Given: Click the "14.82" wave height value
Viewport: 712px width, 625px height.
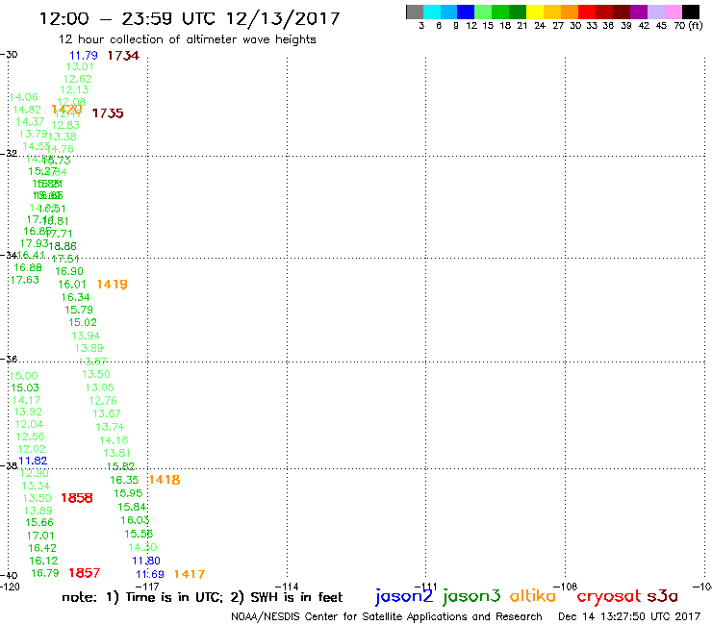Looking at the screenshot, I should (x=27, y=110).
